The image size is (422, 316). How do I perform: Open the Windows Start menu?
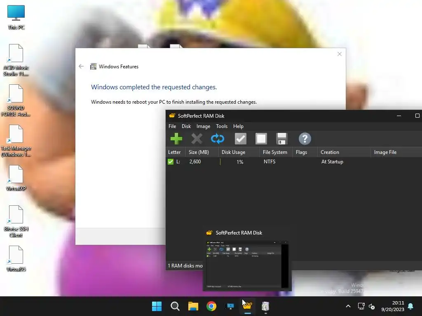click(157, 306)
